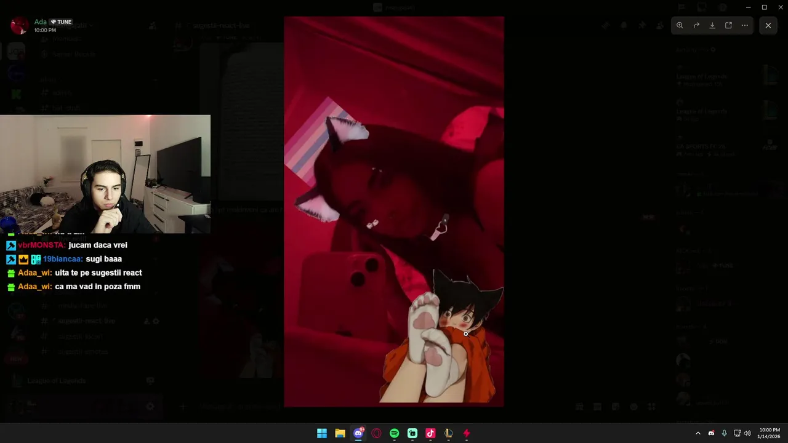Image resolution: width=788 pixels, height=443 pixels.
Task: Click the message "uita te pe sugestii react"
Action: pos(98,273)
